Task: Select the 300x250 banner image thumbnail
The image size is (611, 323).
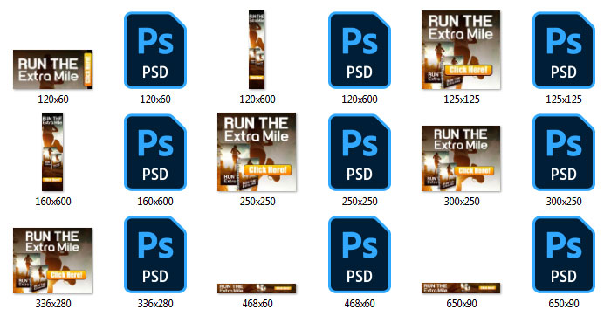Action: tap(461, 158)
